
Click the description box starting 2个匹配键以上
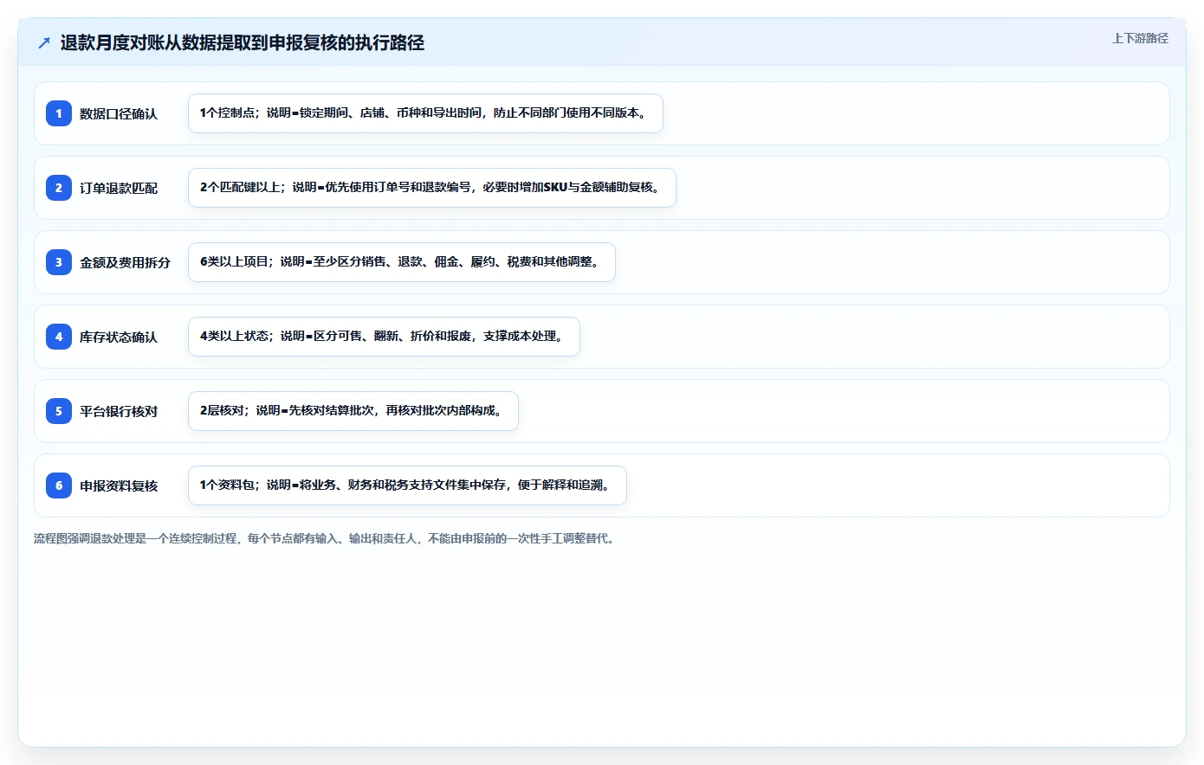(431, 188)
